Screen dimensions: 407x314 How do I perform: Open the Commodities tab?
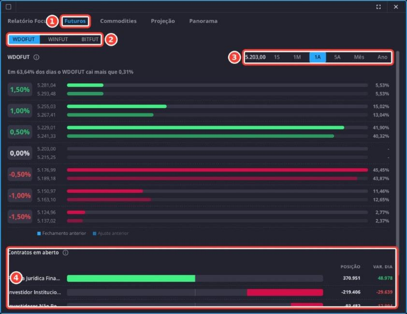(x=118, y=21)
